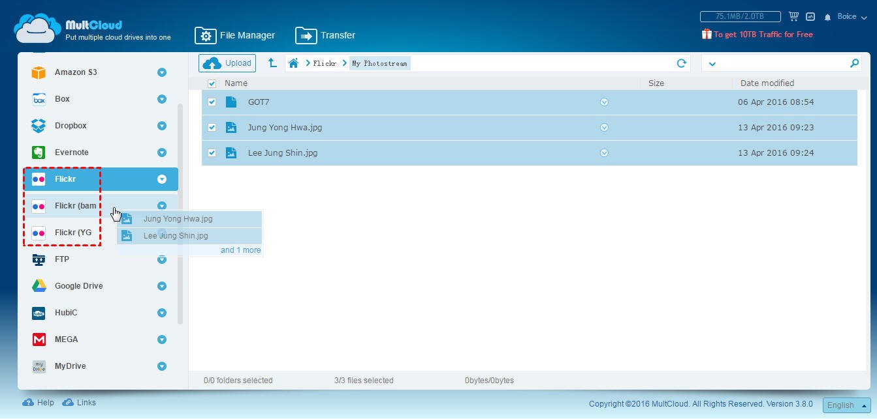Toggle the select-all checkbox in header
Screen dimensions: 877x419
[212, 83]
